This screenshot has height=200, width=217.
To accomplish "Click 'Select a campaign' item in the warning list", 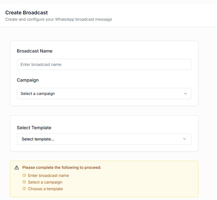I will tap(45, 182).
